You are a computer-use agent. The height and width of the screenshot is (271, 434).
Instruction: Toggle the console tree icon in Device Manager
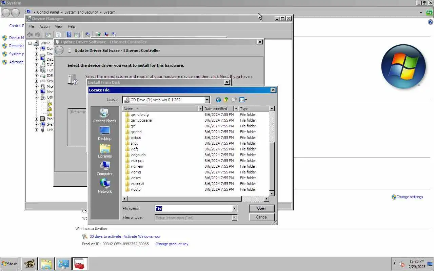[48, 35]
